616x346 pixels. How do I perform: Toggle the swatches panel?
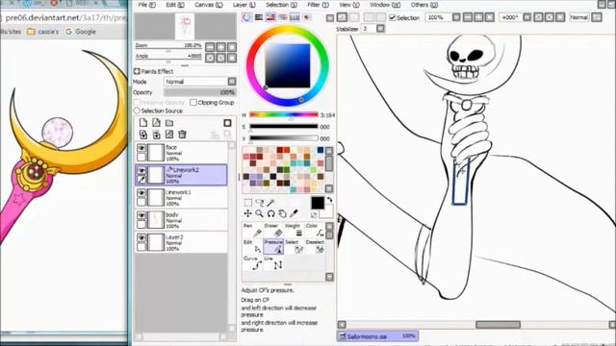pyautogui.click(x=295, y=17)
